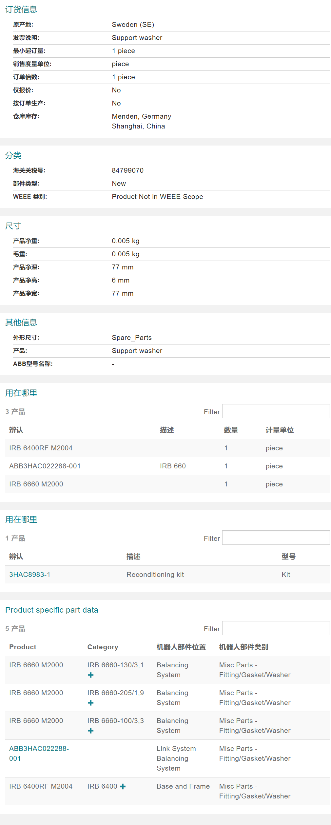The image size is (331, 825).
Task: Select the IRB 6400RF M2004 row in 3 产品 table
Action: (41, 448)
